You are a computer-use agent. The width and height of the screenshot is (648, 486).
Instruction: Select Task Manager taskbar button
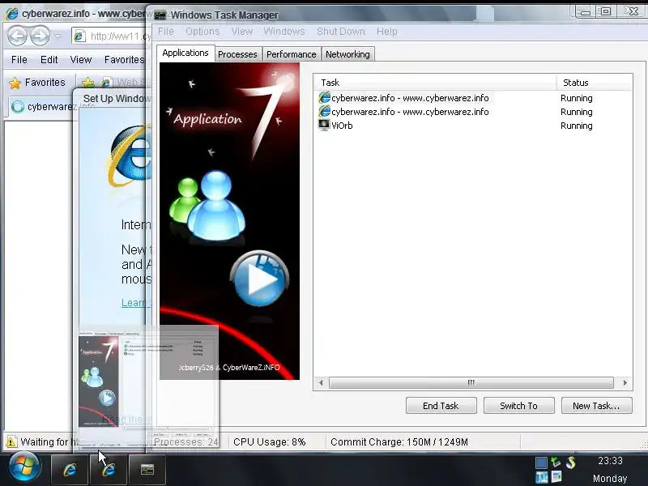147,470
